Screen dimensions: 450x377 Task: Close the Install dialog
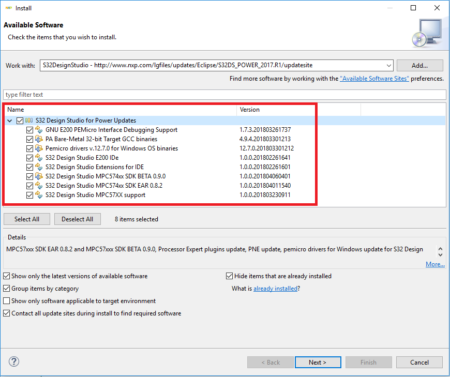coord(437,8)
